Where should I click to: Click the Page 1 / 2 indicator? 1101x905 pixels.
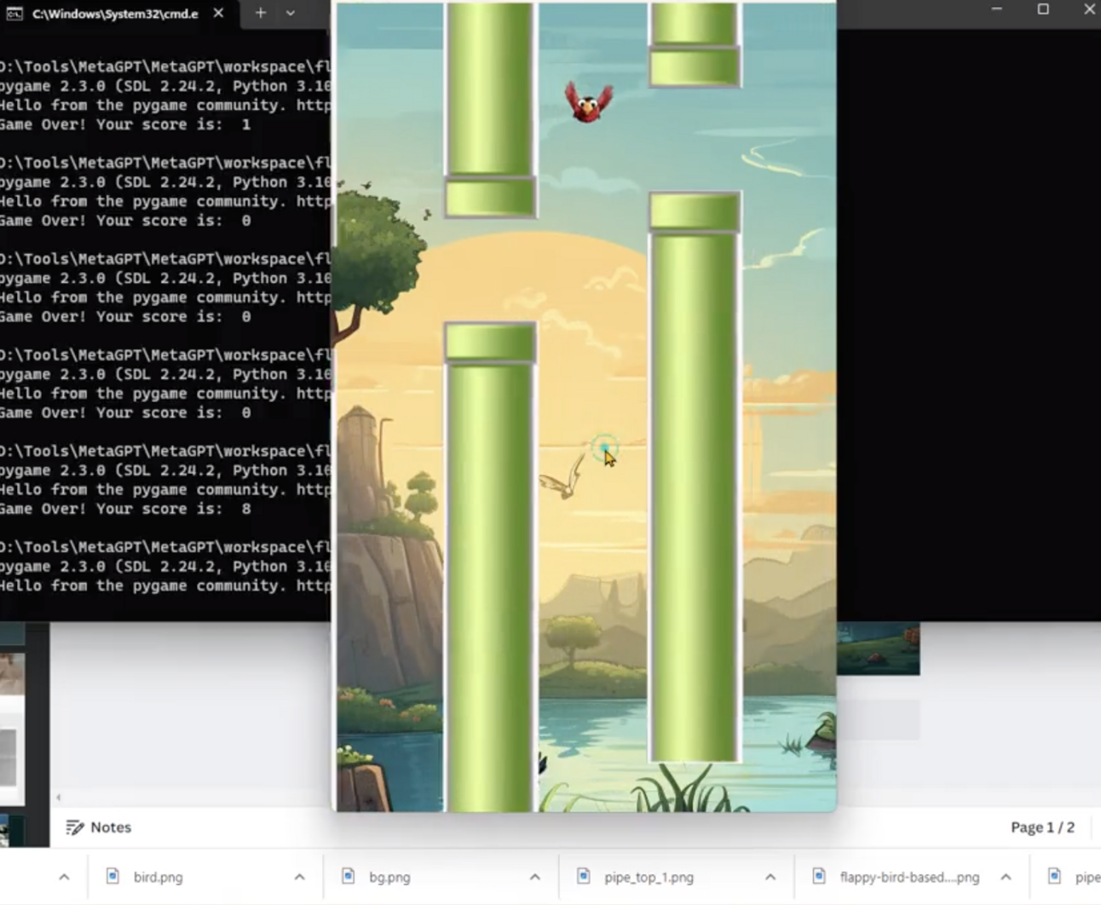click(x=1042, y=827)
